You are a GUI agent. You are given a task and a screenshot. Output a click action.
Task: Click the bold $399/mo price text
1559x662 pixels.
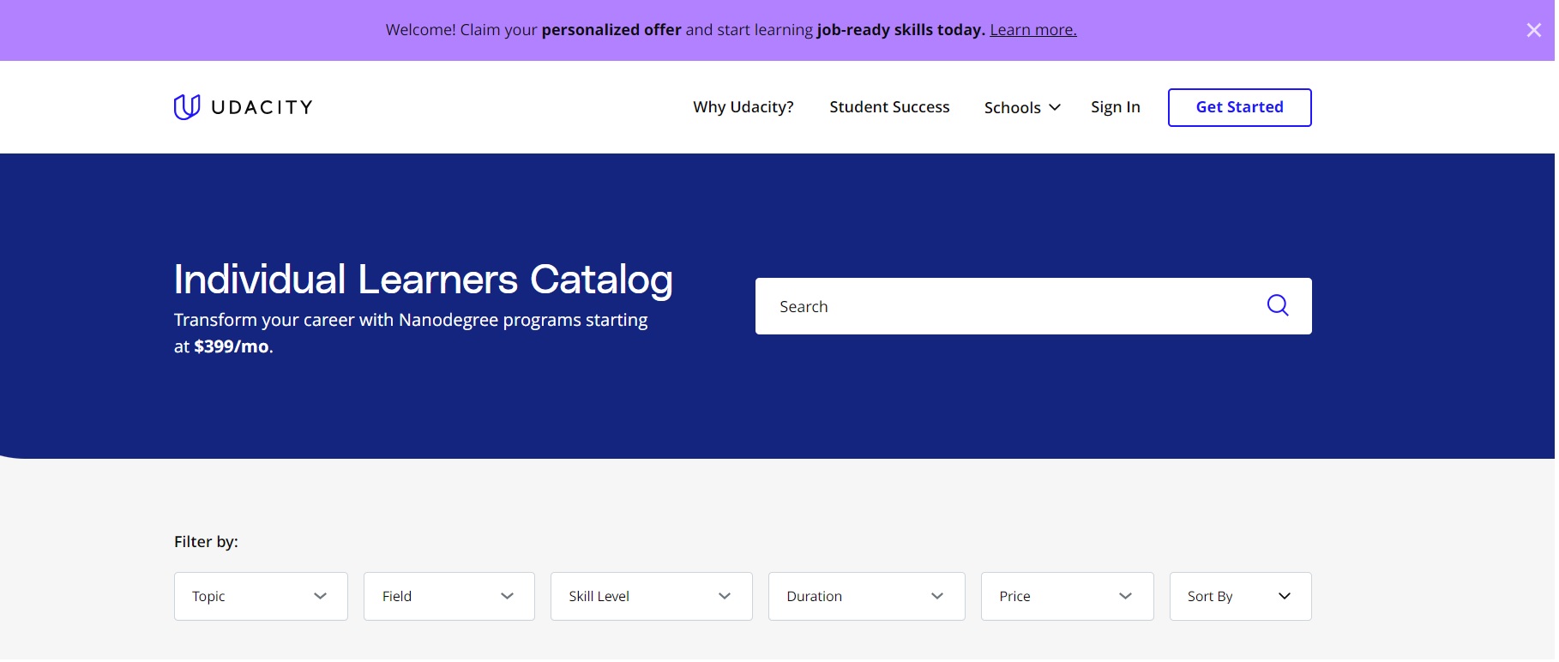pos(232,347)
